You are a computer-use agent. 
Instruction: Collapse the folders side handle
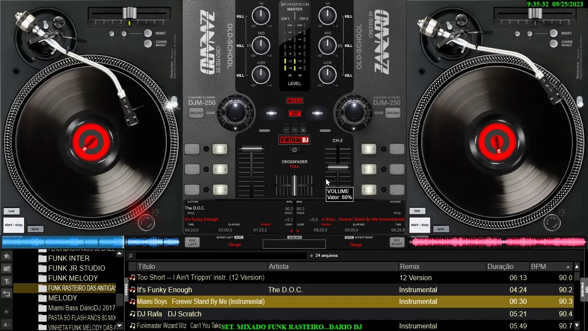pyautogui.click(x=126, y=289)
